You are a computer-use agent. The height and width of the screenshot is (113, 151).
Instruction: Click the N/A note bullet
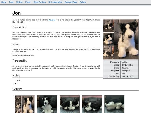click(x=18, y=81)
